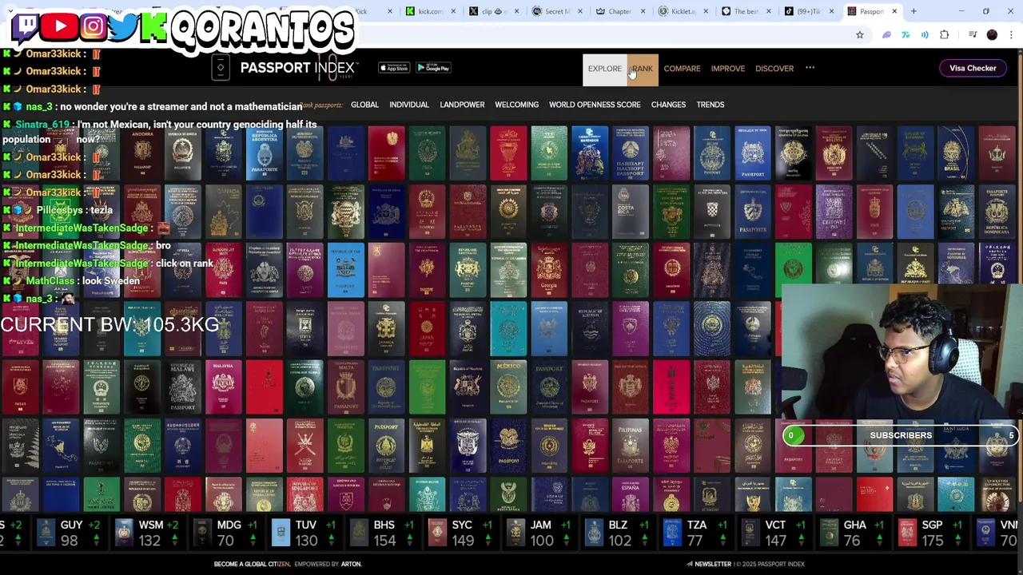Click the GHA ticker entry with rank 76
1023x575 pixels.
tap(852, 533)
